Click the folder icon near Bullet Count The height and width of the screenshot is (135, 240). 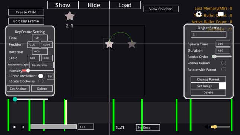pyautogui.click(x=221, y=14)
